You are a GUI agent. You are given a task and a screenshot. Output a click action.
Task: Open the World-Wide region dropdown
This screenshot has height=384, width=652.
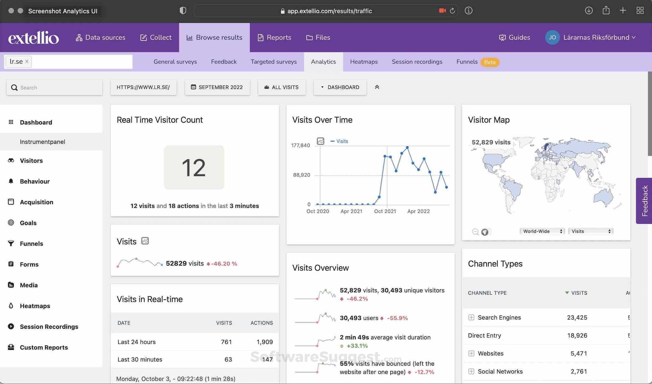coord(542,231)
